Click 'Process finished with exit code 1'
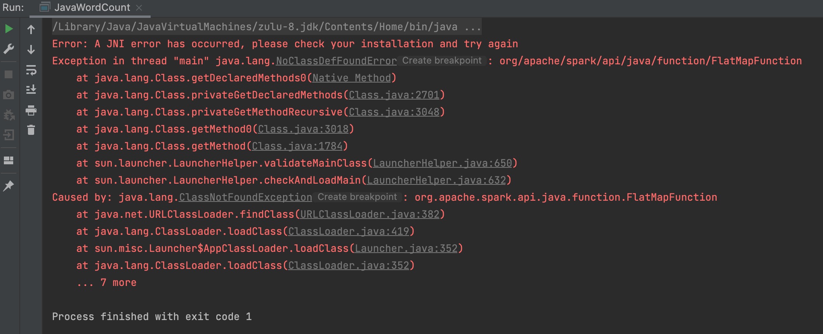 click(x=152, y=317)
